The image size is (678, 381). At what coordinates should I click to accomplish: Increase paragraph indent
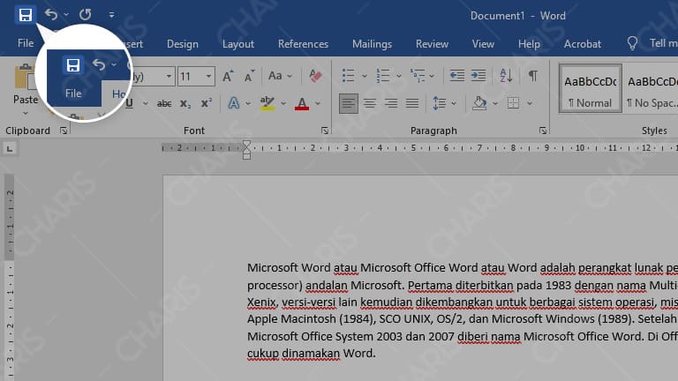pos(478,76)
